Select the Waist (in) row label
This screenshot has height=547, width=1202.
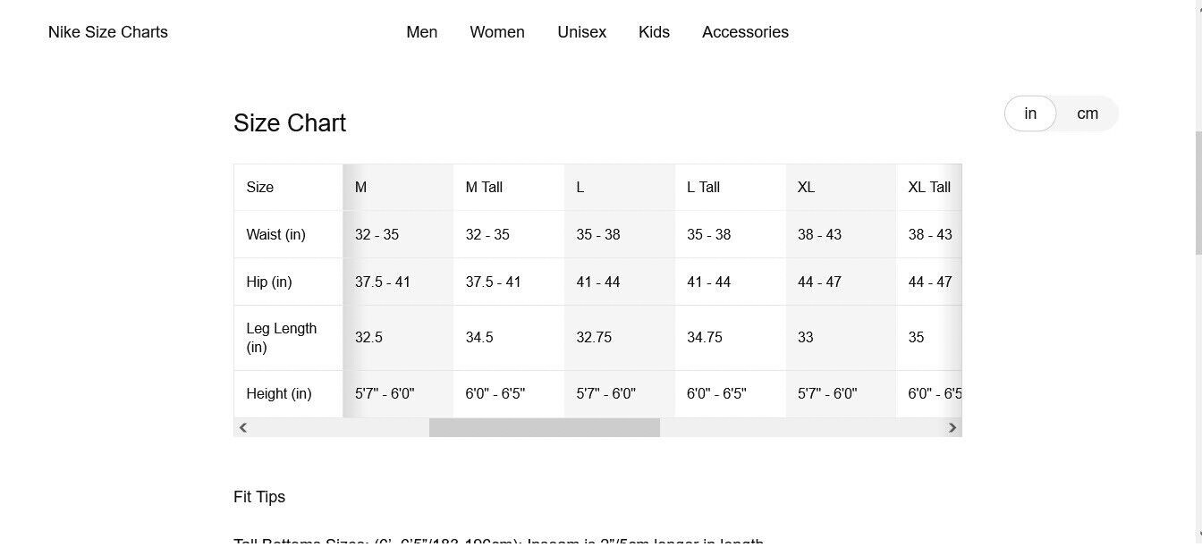(x=276, y=235)
